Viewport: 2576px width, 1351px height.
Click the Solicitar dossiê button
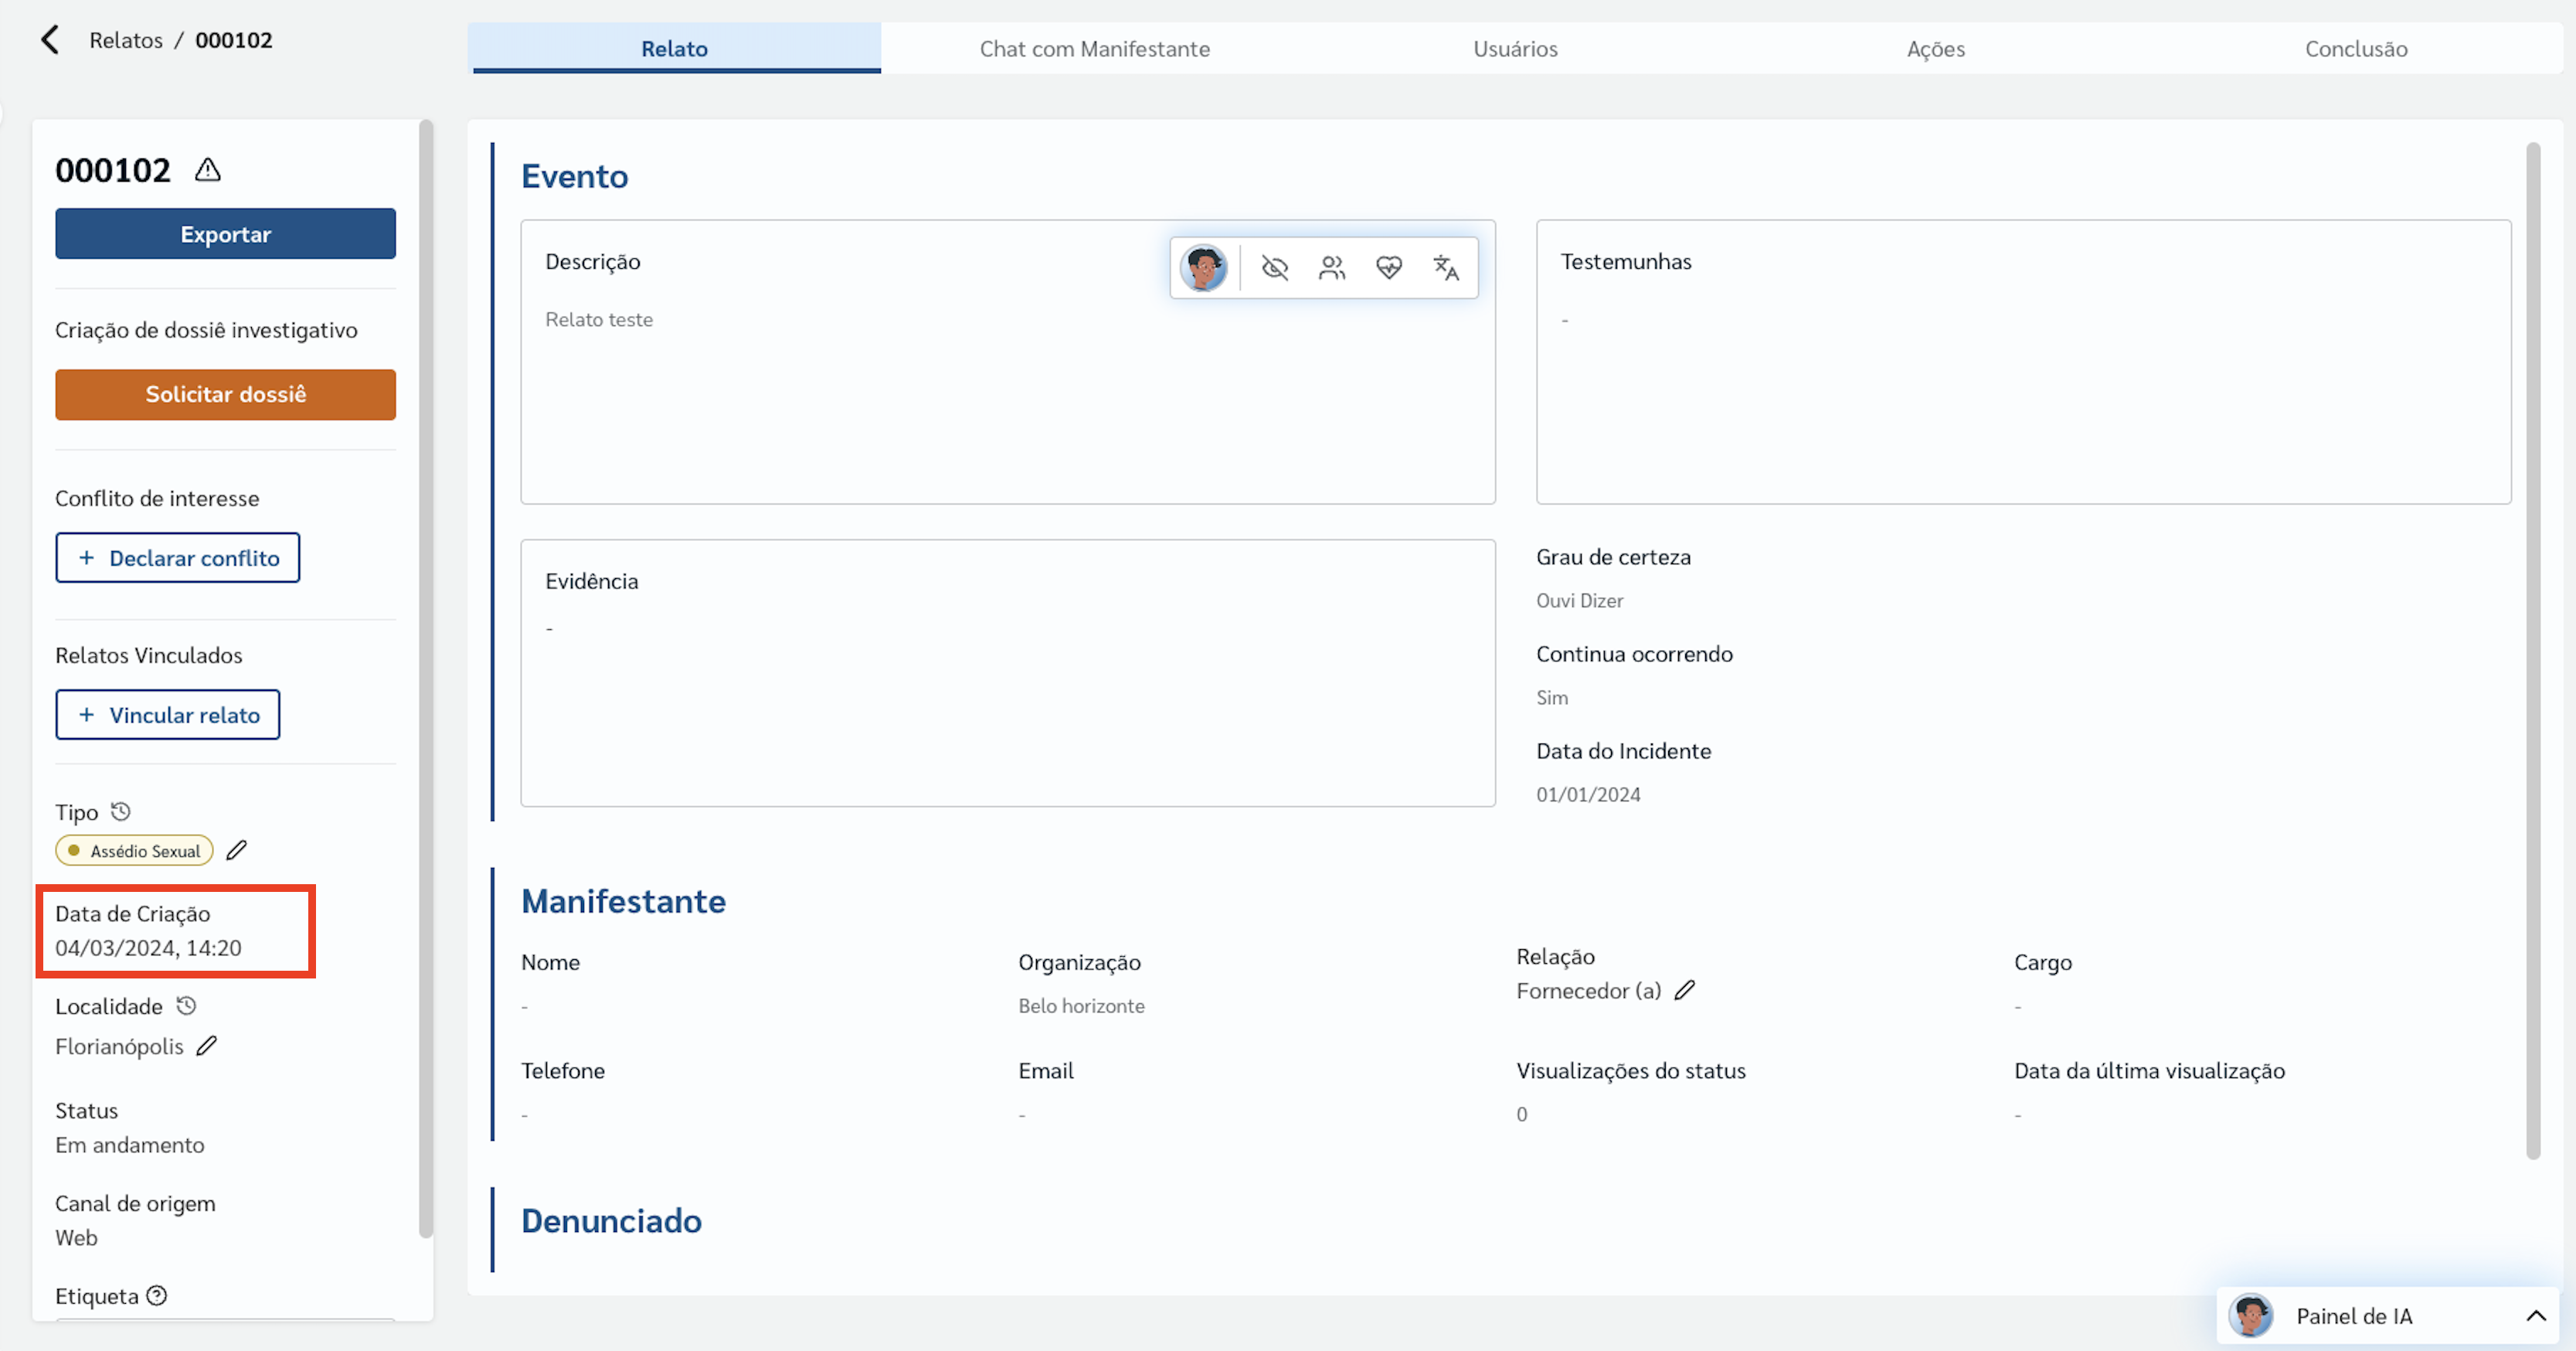pos(225,394)
